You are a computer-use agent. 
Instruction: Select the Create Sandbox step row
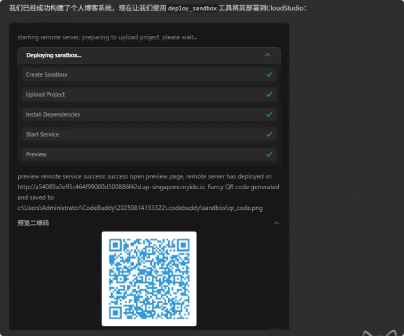coord(149,74)
